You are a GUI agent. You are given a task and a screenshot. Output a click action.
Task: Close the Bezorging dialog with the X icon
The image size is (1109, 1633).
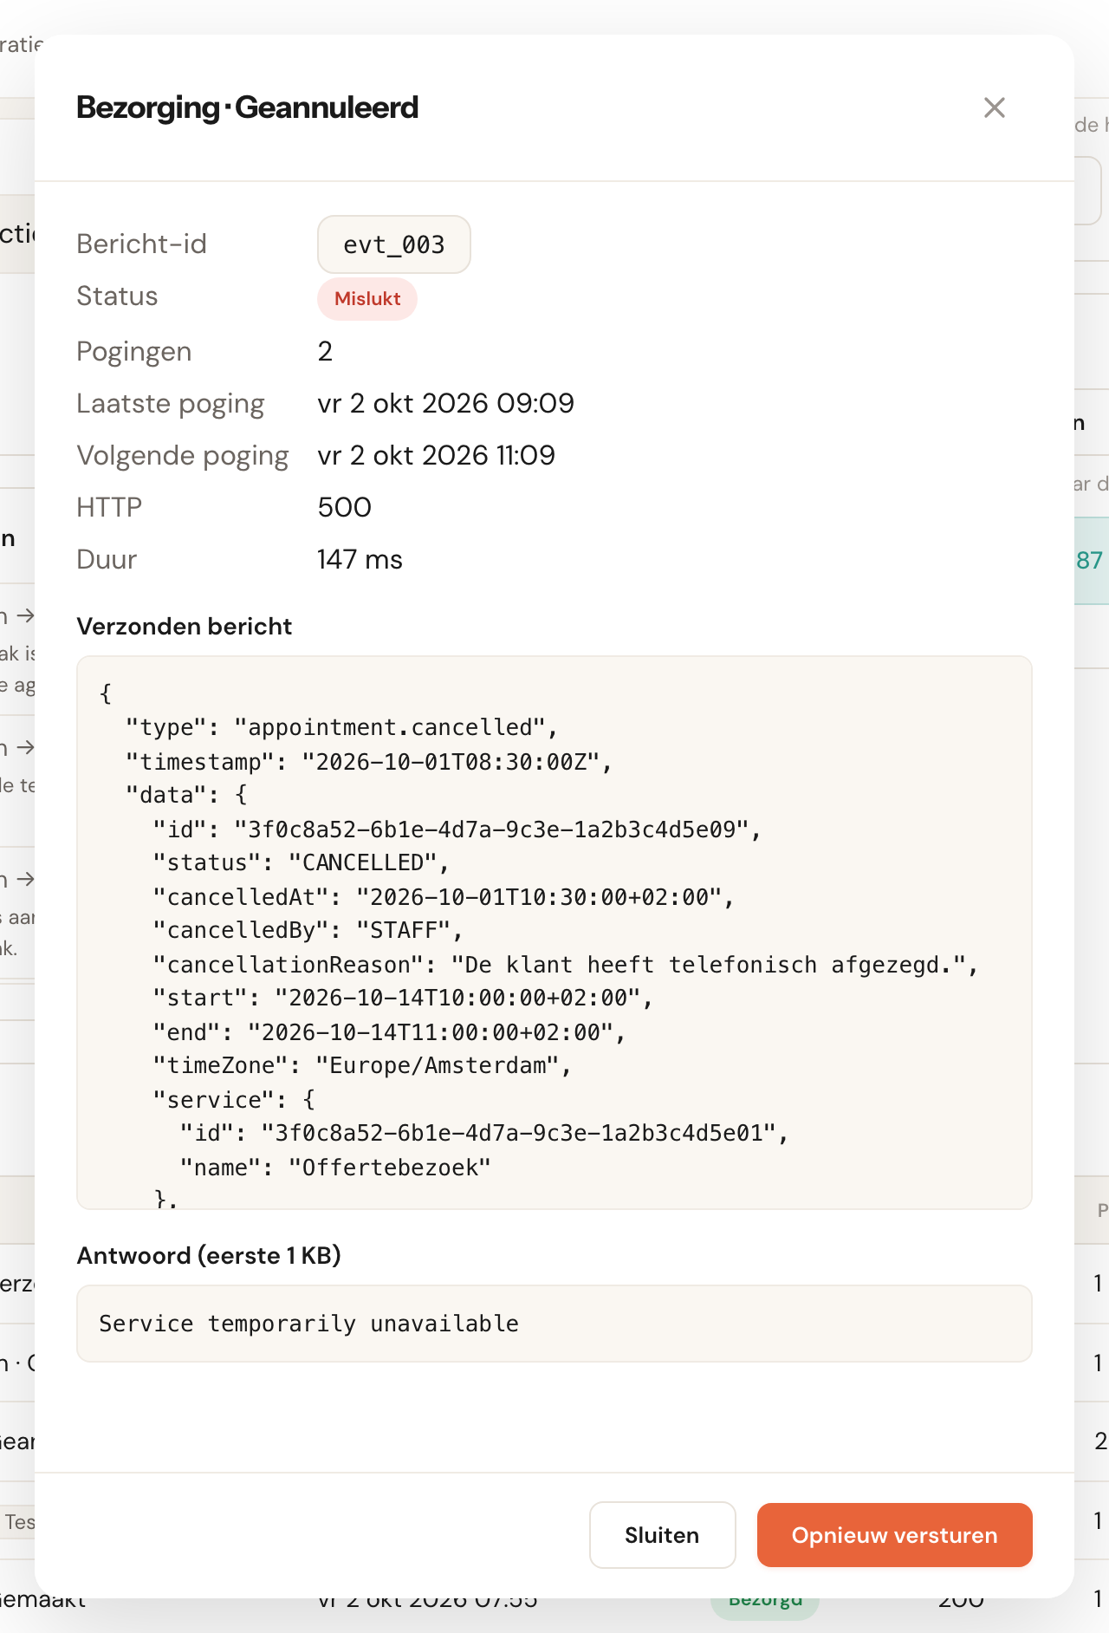[x=995, y=107]
